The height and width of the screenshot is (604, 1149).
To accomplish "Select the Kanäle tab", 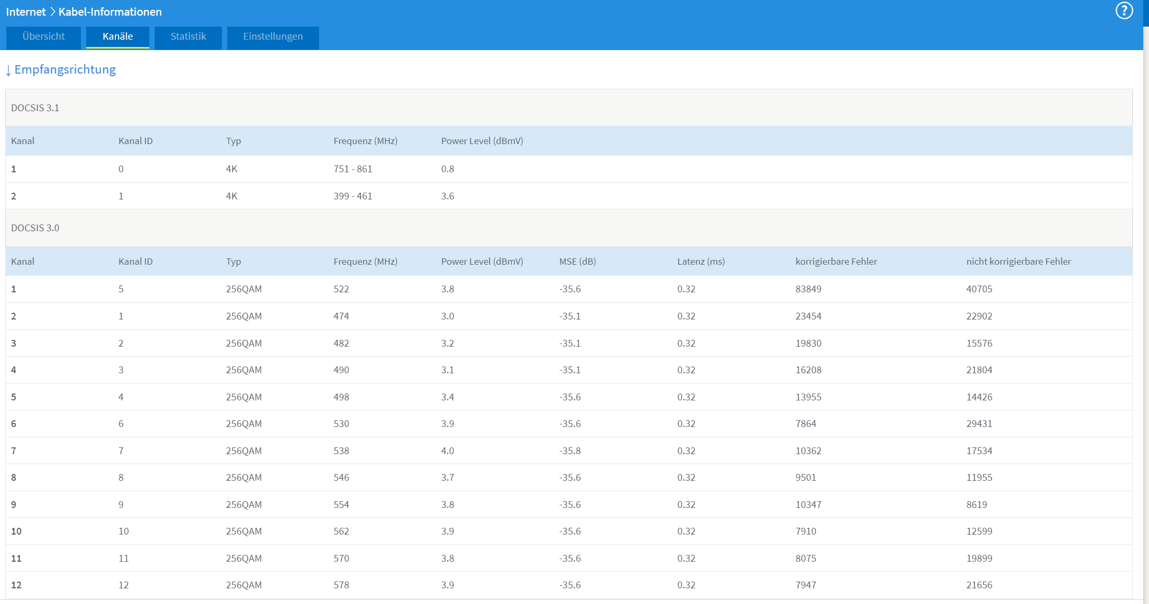I will point(118,37).
